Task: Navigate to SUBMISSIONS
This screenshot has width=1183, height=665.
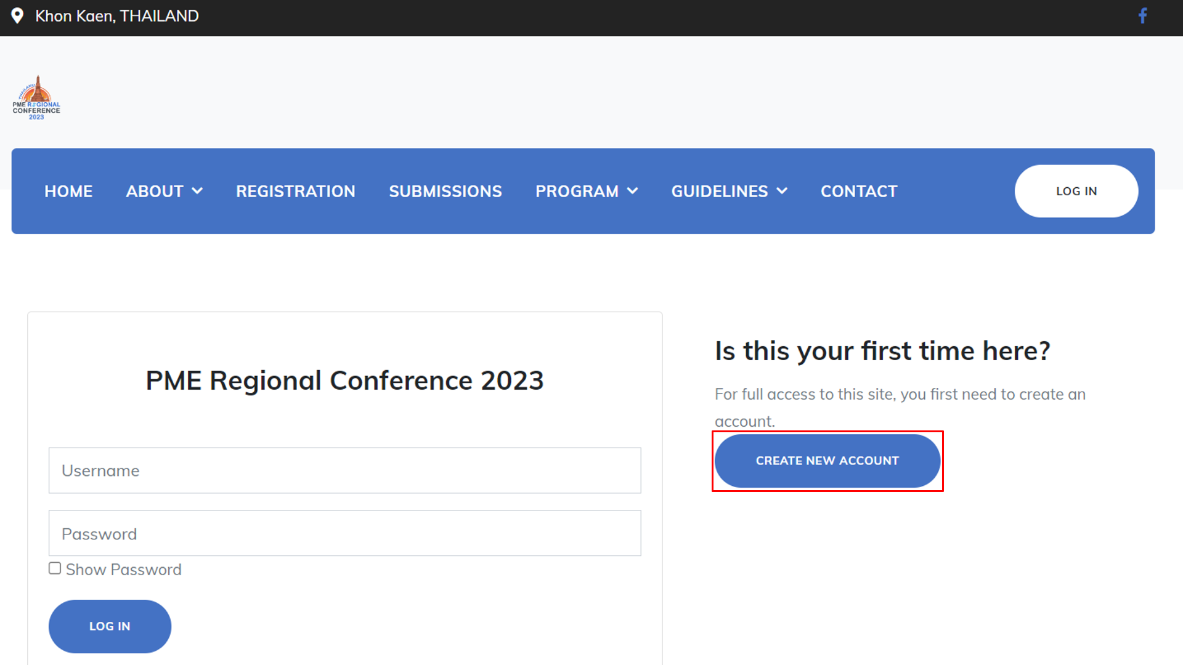Action: pos(445,191)
